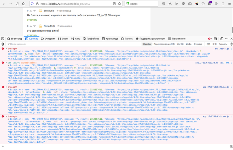The height and width of the screenshot is (150, 233).
Task: Open the Стили style editor tab
Action: coord(63,39)
